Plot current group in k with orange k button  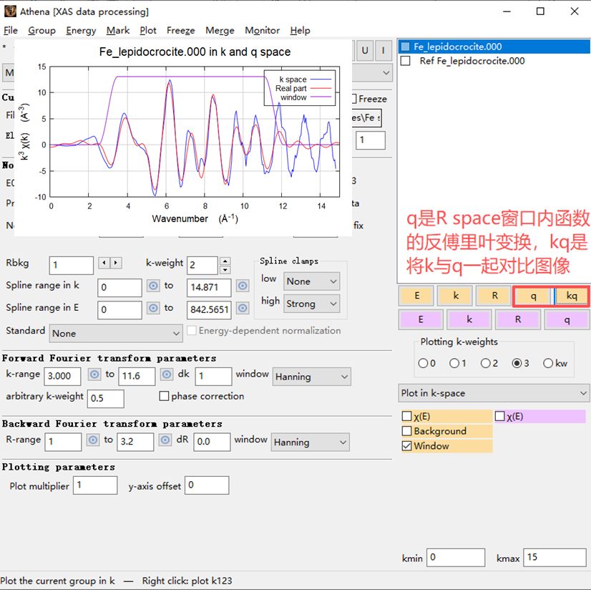click(x=455, y=296)
